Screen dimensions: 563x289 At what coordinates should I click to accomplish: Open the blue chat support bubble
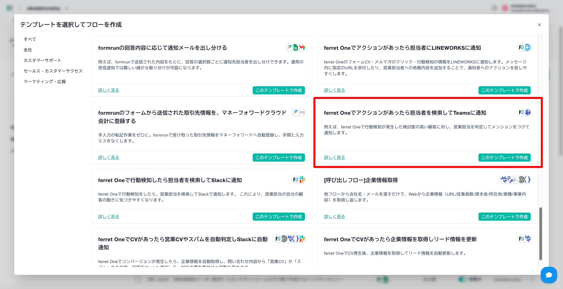pos(549,275)
